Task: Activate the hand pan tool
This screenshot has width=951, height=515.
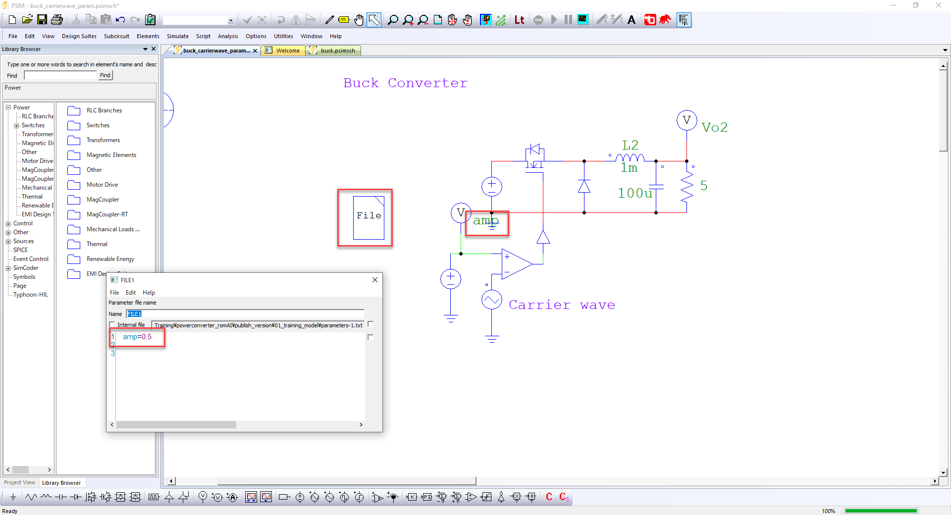Action: click(x=359, y=20)
